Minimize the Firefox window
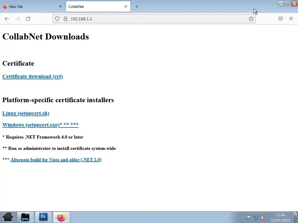The width and height of the screenshot is (298, 223). point(281,4)
